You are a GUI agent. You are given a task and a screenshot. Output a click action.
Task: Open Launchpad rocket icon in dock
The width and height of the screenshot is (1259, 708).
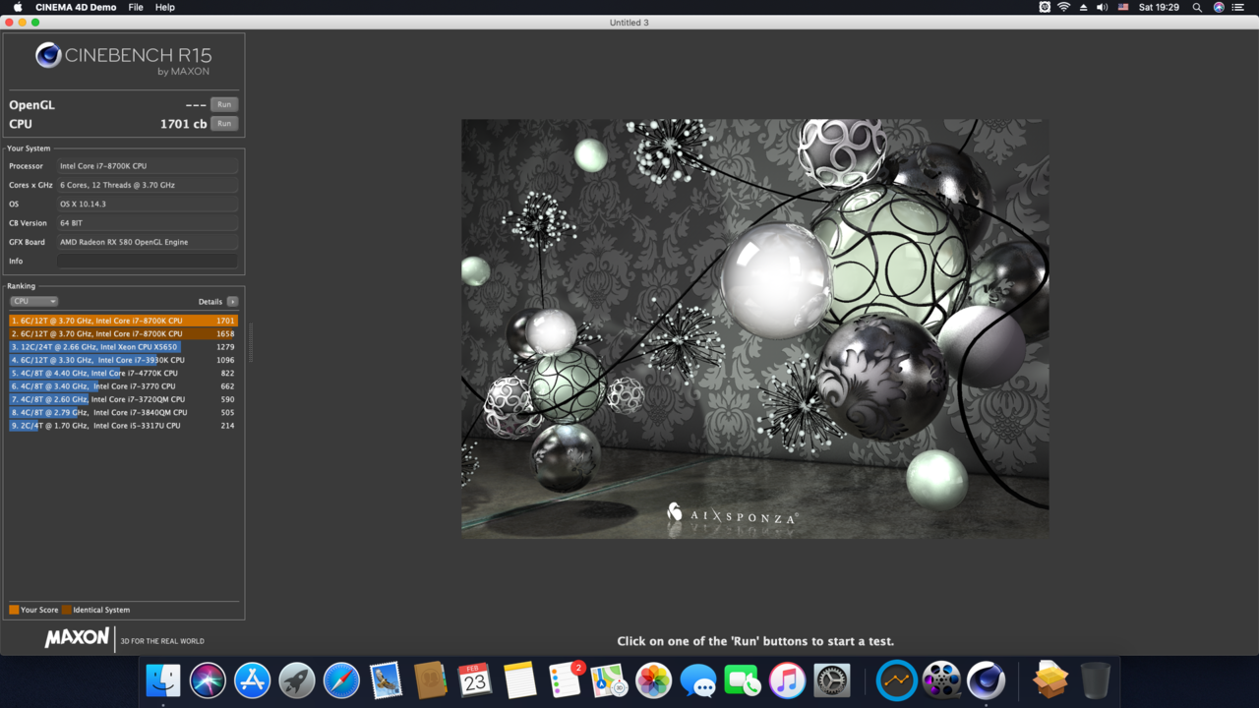click(297, 680)
